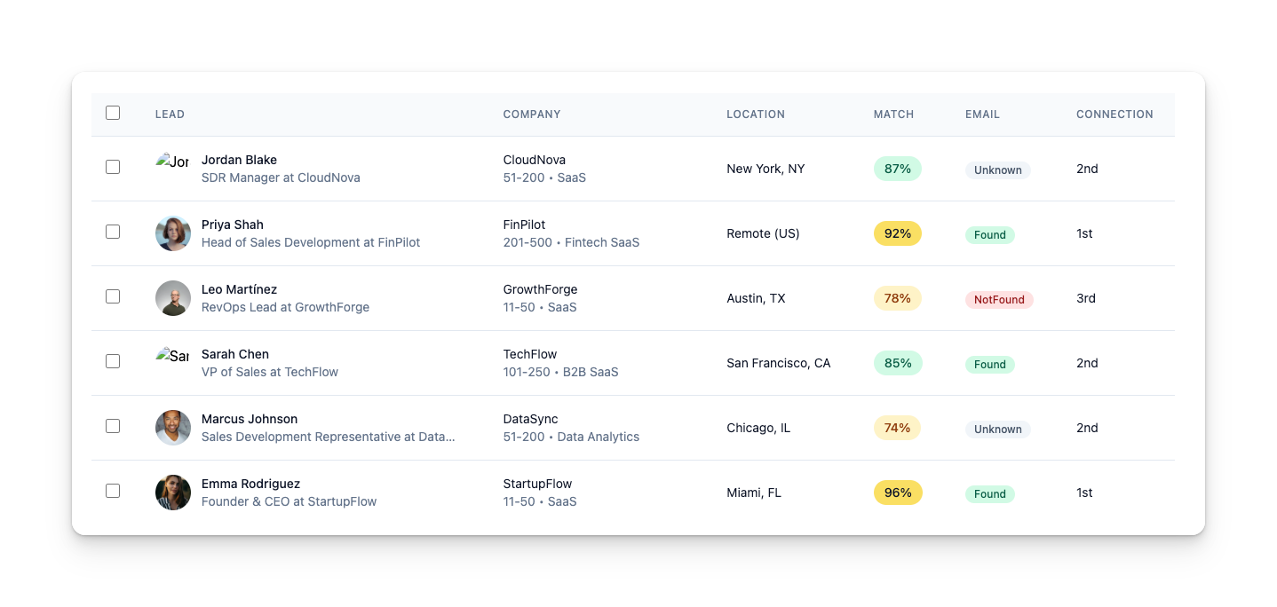This screenshot has width=1277, height=607.
Task: Select the Jordan Blake row checkbox
Action: [x=113, y=167]
